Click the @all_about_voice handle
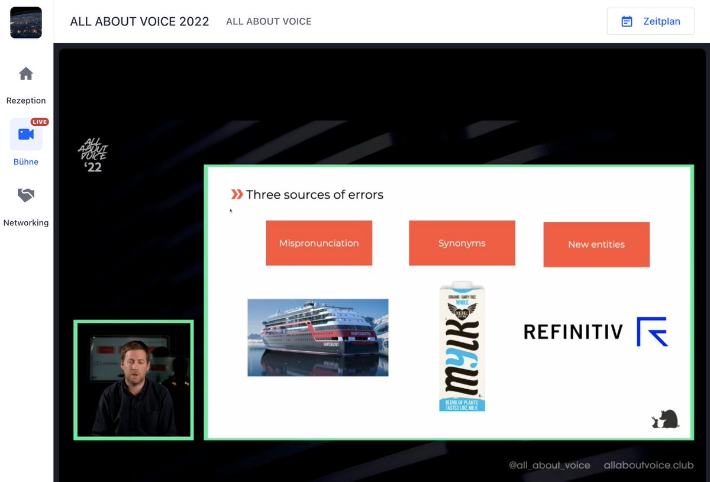Screen dimensions: 710x482 551,465
